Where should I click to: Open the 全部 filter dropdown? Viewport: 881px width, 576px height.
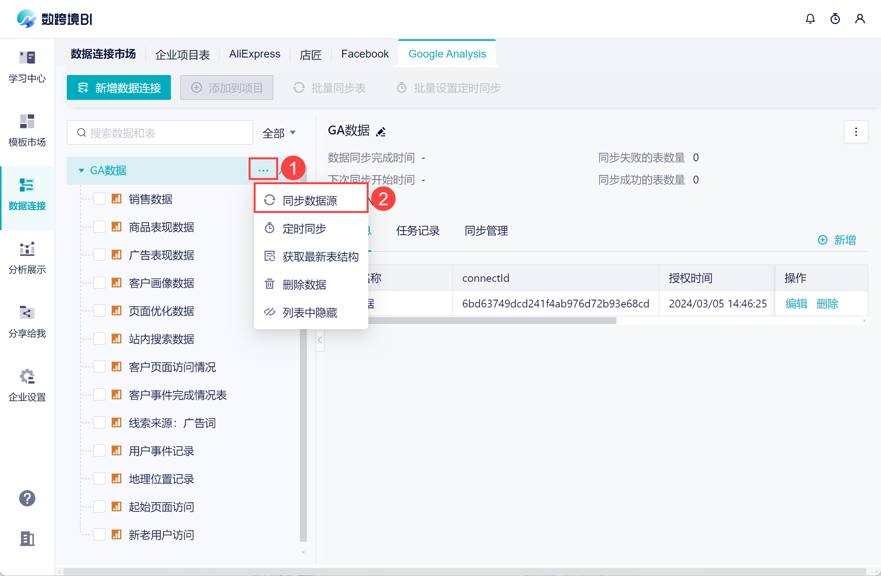pyautogui.click(x=279, y=133)
